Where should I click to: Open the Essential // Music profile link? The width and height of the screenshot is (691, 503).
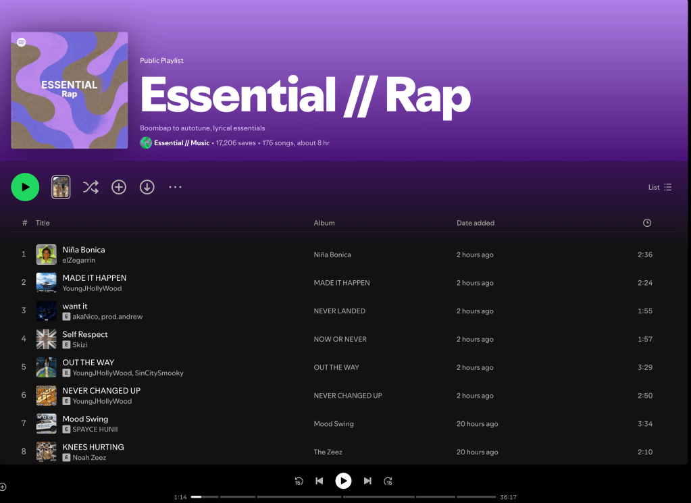pos(182,142)
